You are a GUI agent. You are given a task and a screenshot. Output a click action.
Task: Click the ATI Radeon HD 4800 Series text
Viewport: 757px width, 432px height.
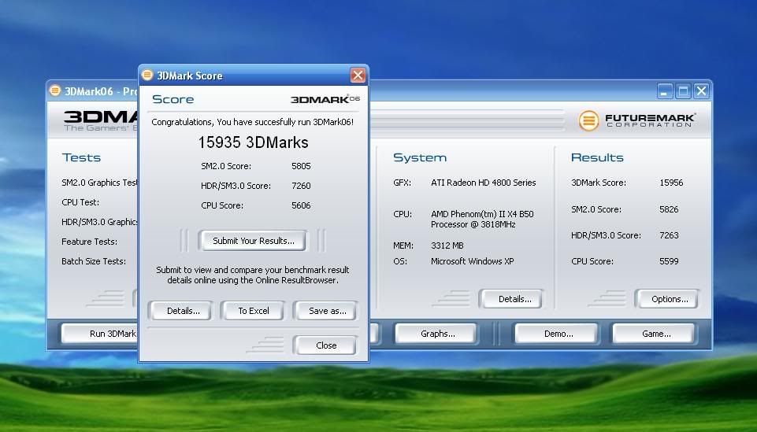[x=483, y=183]
